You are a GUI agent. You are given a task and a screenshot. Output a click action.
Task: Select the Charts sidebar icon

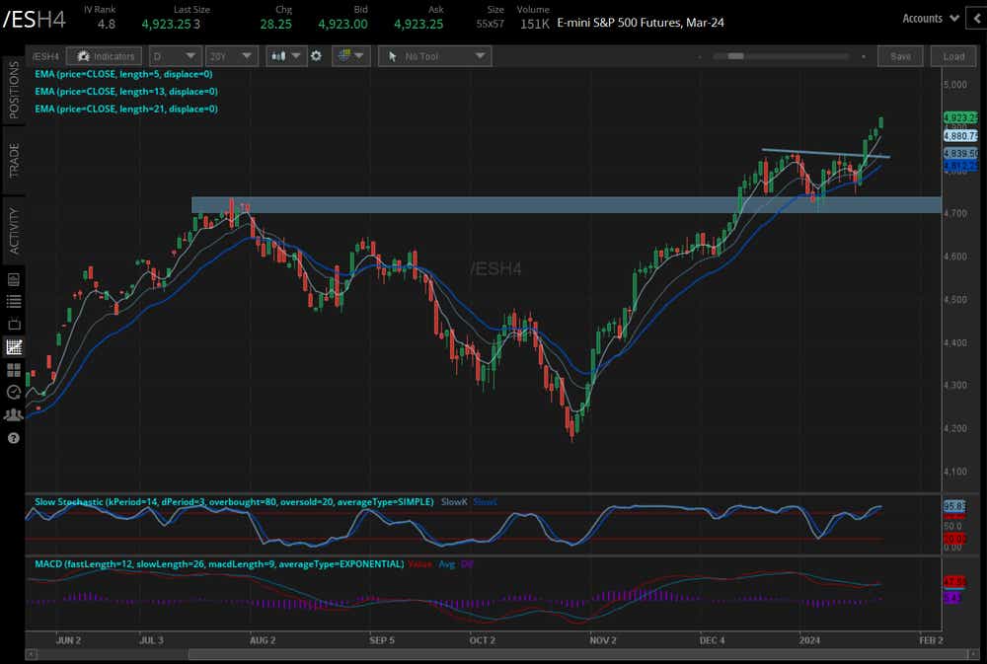point(13,346)
